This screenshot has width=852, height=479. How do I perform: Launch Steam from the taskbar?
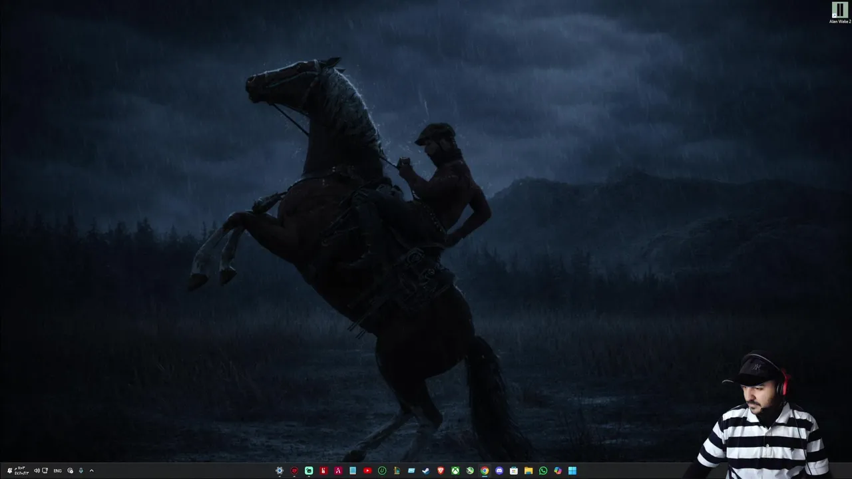(426, 470)
